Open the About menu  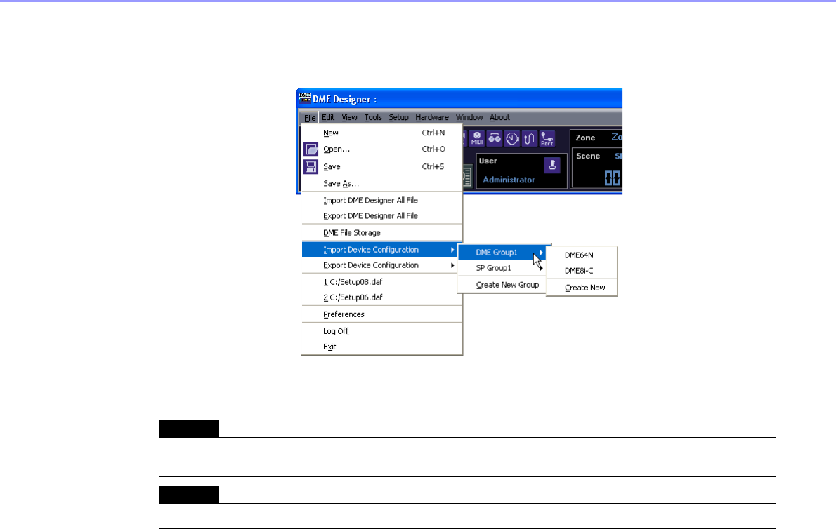(x=499, y=117)
